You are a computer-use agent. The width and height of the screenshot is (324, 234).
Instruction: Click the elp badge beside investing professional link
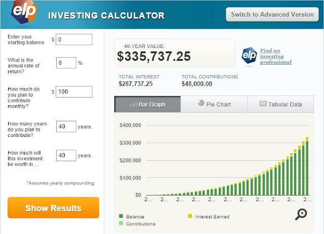(249, 56)
